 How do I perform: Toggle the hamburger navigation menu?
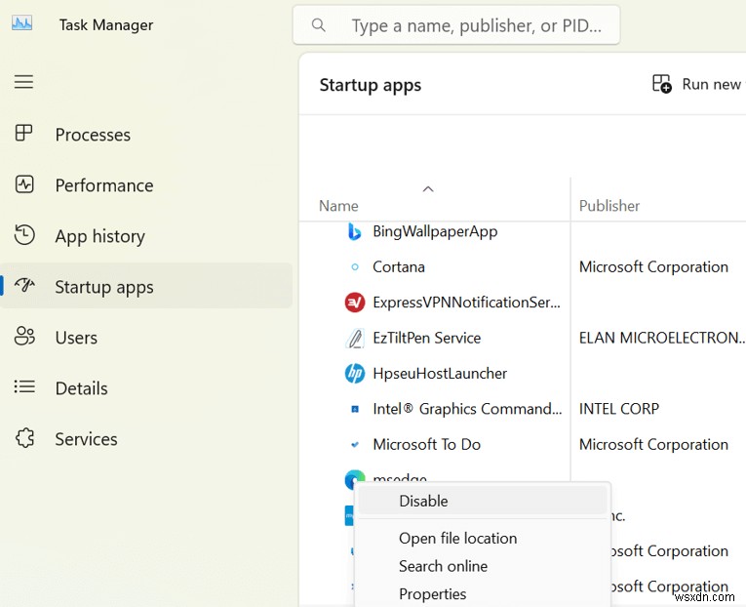tap(23, 82)
